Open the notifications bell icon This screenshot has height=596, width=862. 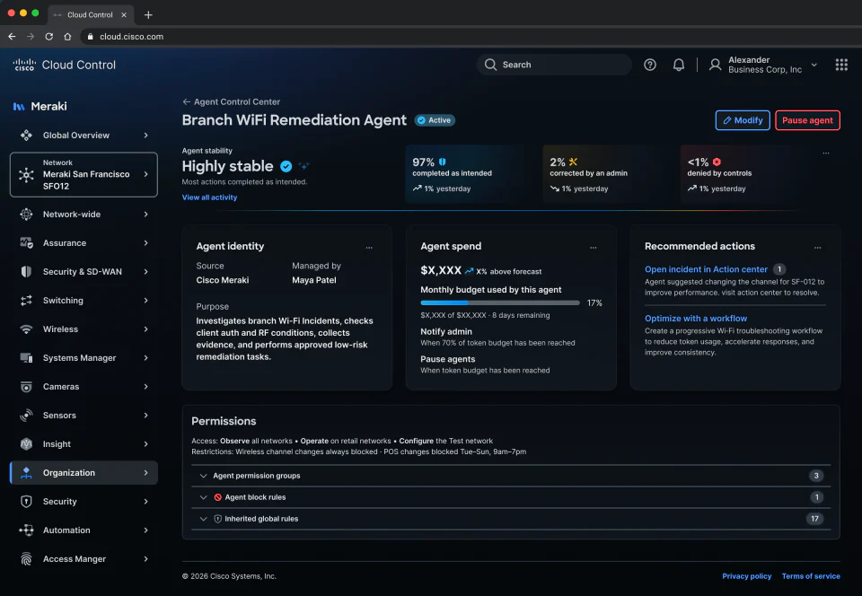click(x=679, y=65)
